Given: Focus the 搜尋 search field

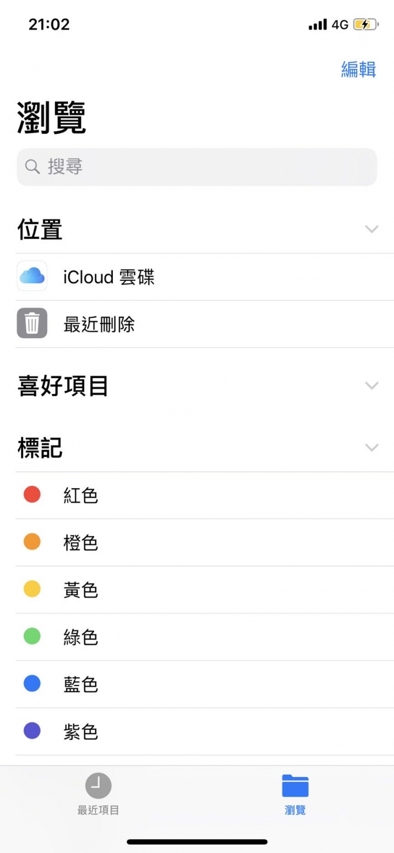Looking at the screenshot, I should click(x=197, y=167).
